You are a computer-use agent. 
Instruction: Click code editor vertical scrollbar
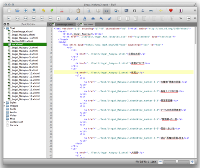tap(196, 36)
